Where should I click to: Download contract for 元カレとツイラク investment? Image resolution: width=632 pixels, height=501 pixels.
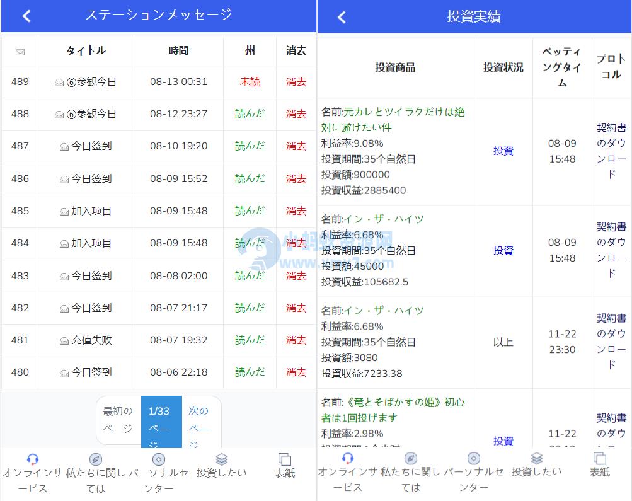[611, 151]
